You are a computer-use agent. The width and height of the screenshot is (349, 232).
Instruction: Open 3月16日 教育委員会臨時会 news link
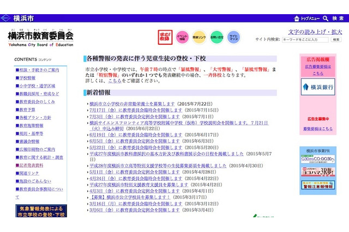click(136, 204)
